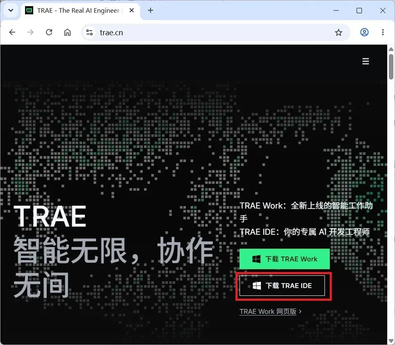The image size is (395, 345).
Task: Click the text TRAE Work：全新上线的智能工作助手
Action: 306,212
